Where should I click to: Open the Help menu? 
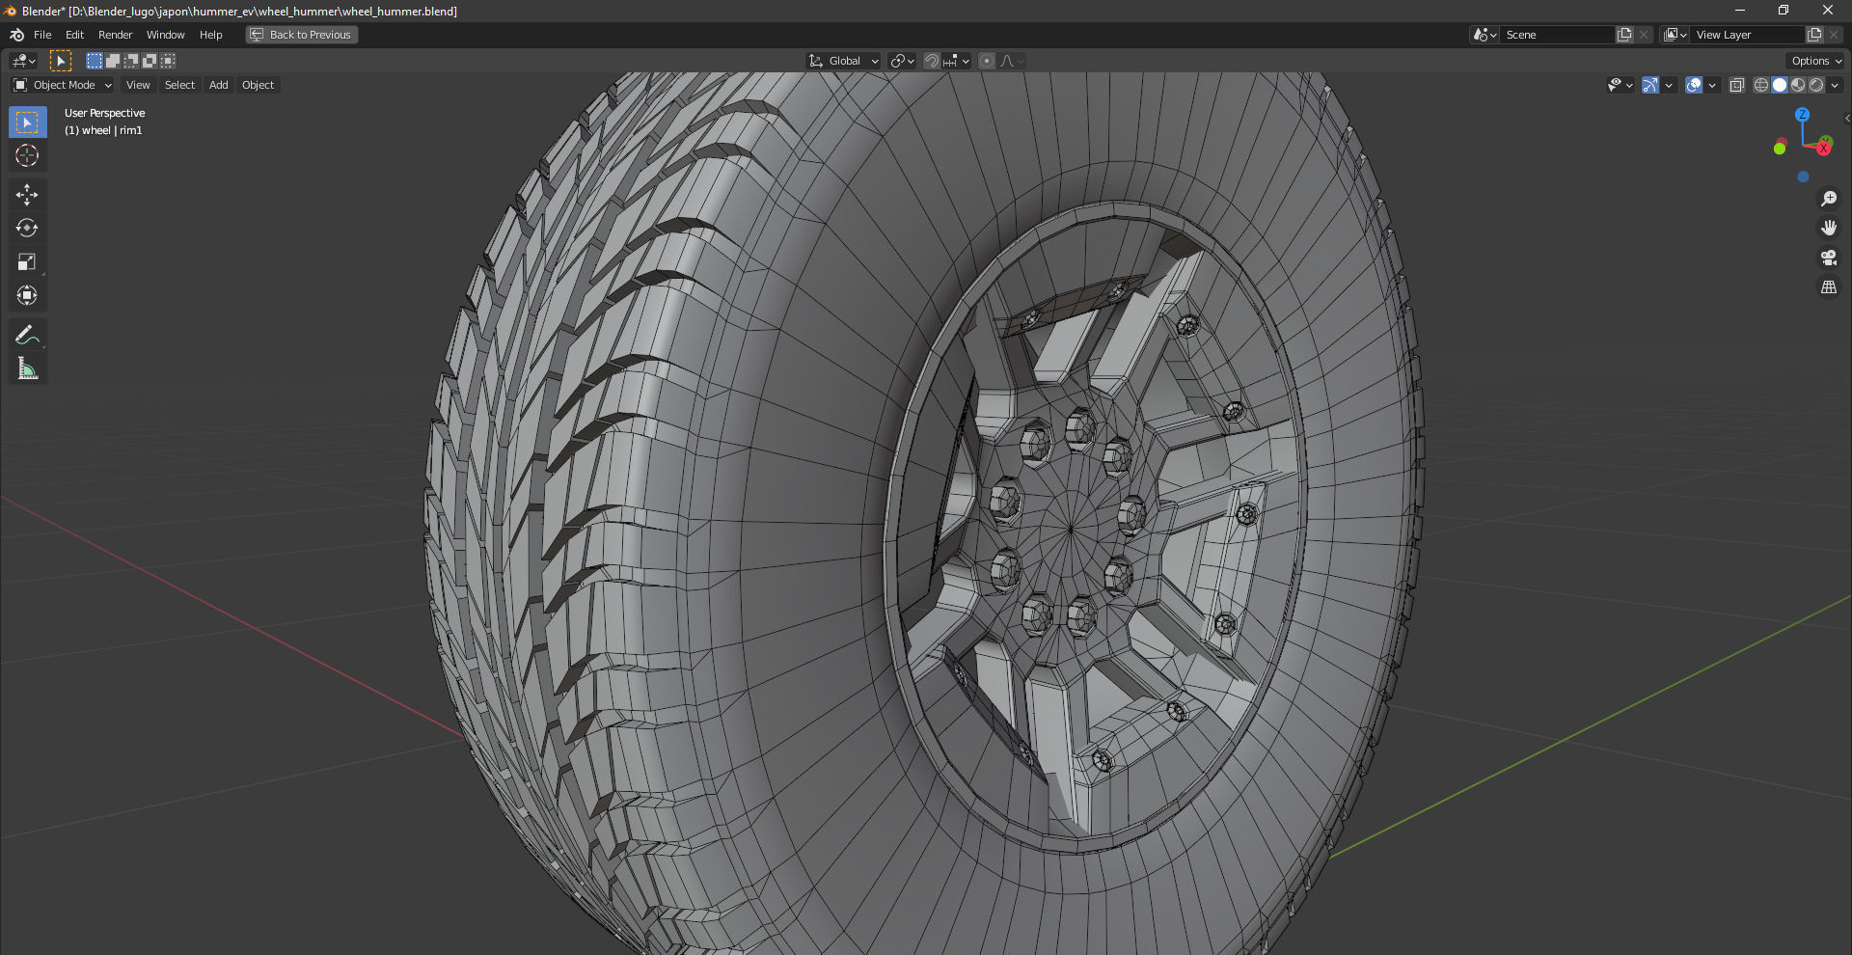point(210,35)
